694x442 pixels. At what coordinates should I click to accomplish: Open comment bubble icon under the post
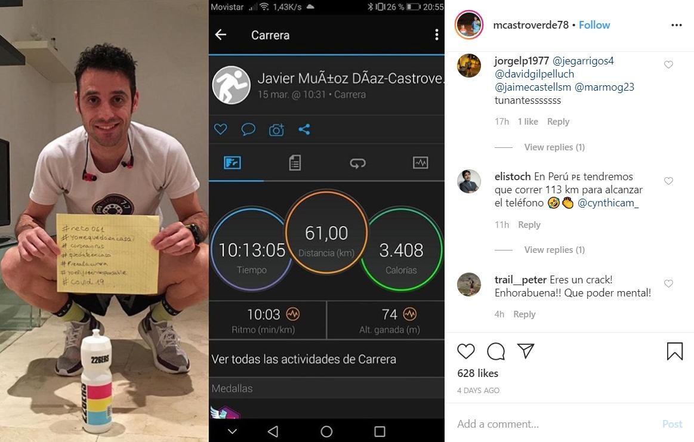click(x=496, y=351)
